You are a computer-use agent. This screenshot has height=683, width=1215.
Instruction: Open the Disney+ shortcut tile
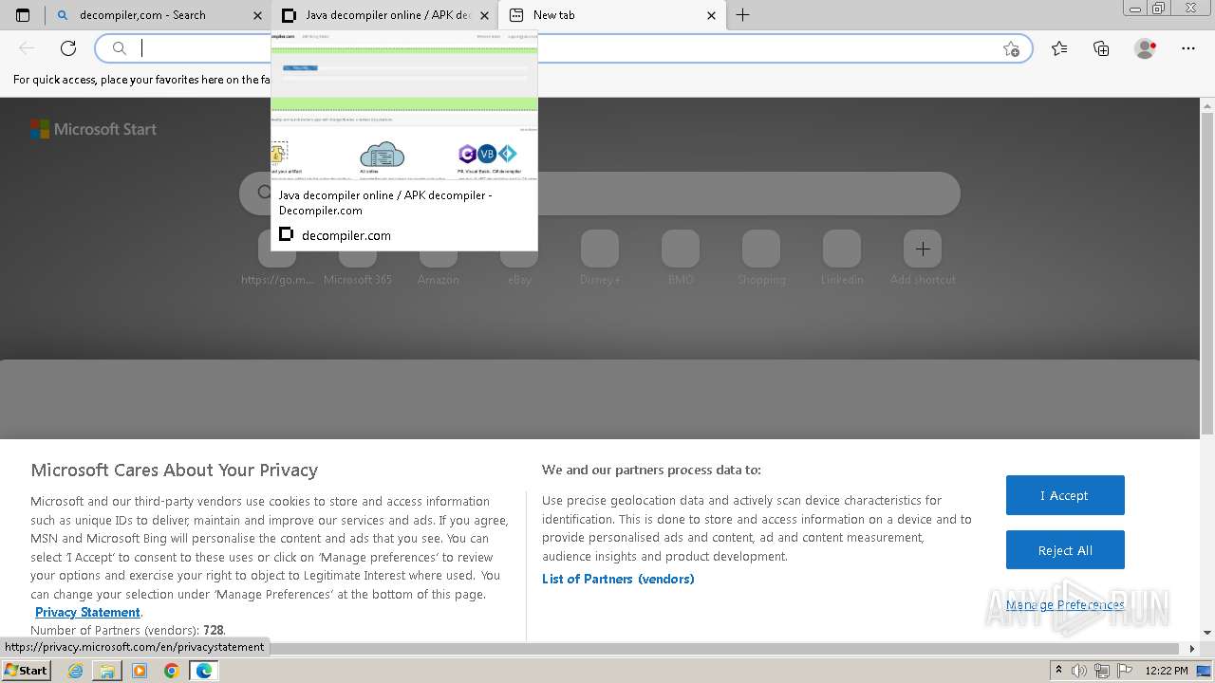(x=600, y=258)
